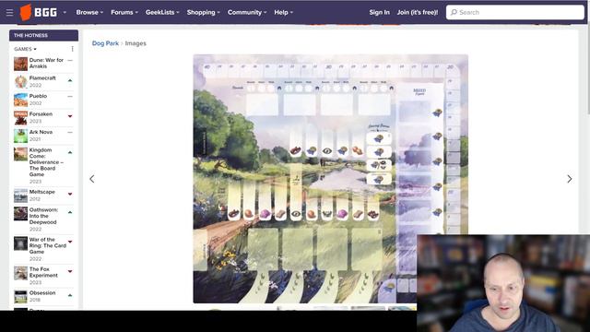Click Join (it's free)! link
This screenshot has width=590, height=332.
coord(418,12)
